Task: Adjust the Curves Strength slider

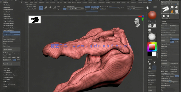Action: click(x=170, y=81)
